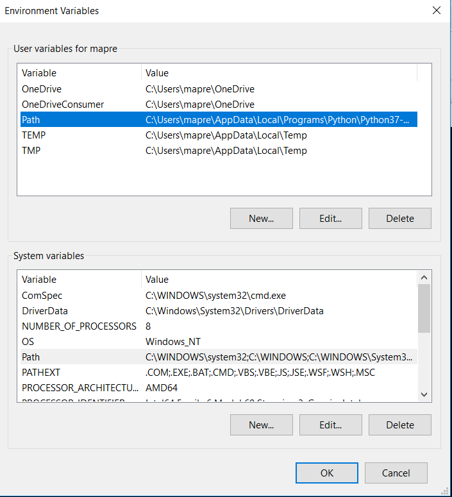Click the user variables Value column header
The image size is (452, 497).
tap(280, 73)
